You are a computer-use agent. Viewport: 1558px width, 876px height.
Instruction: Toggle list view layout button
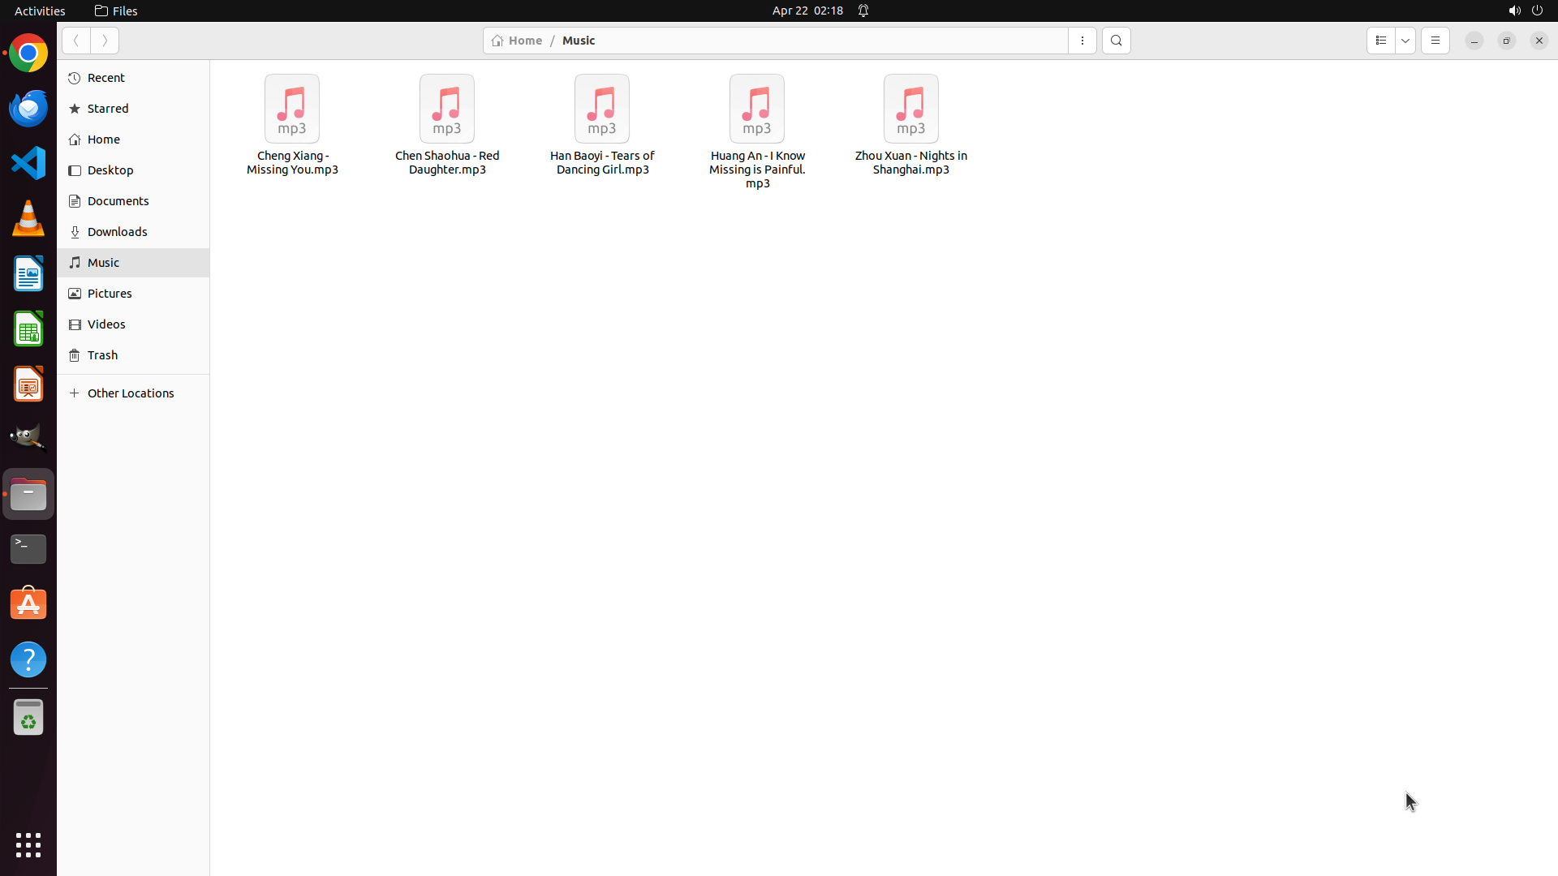click(x=1380, y=41)
